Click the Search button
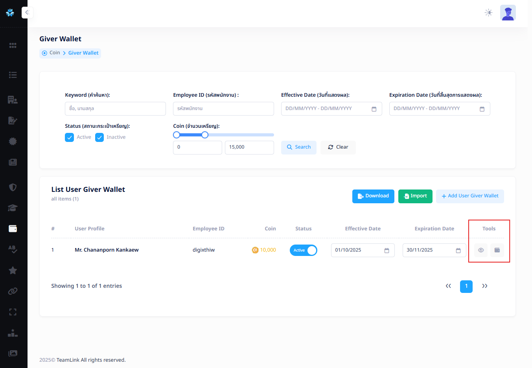 (x=298, y=147)
